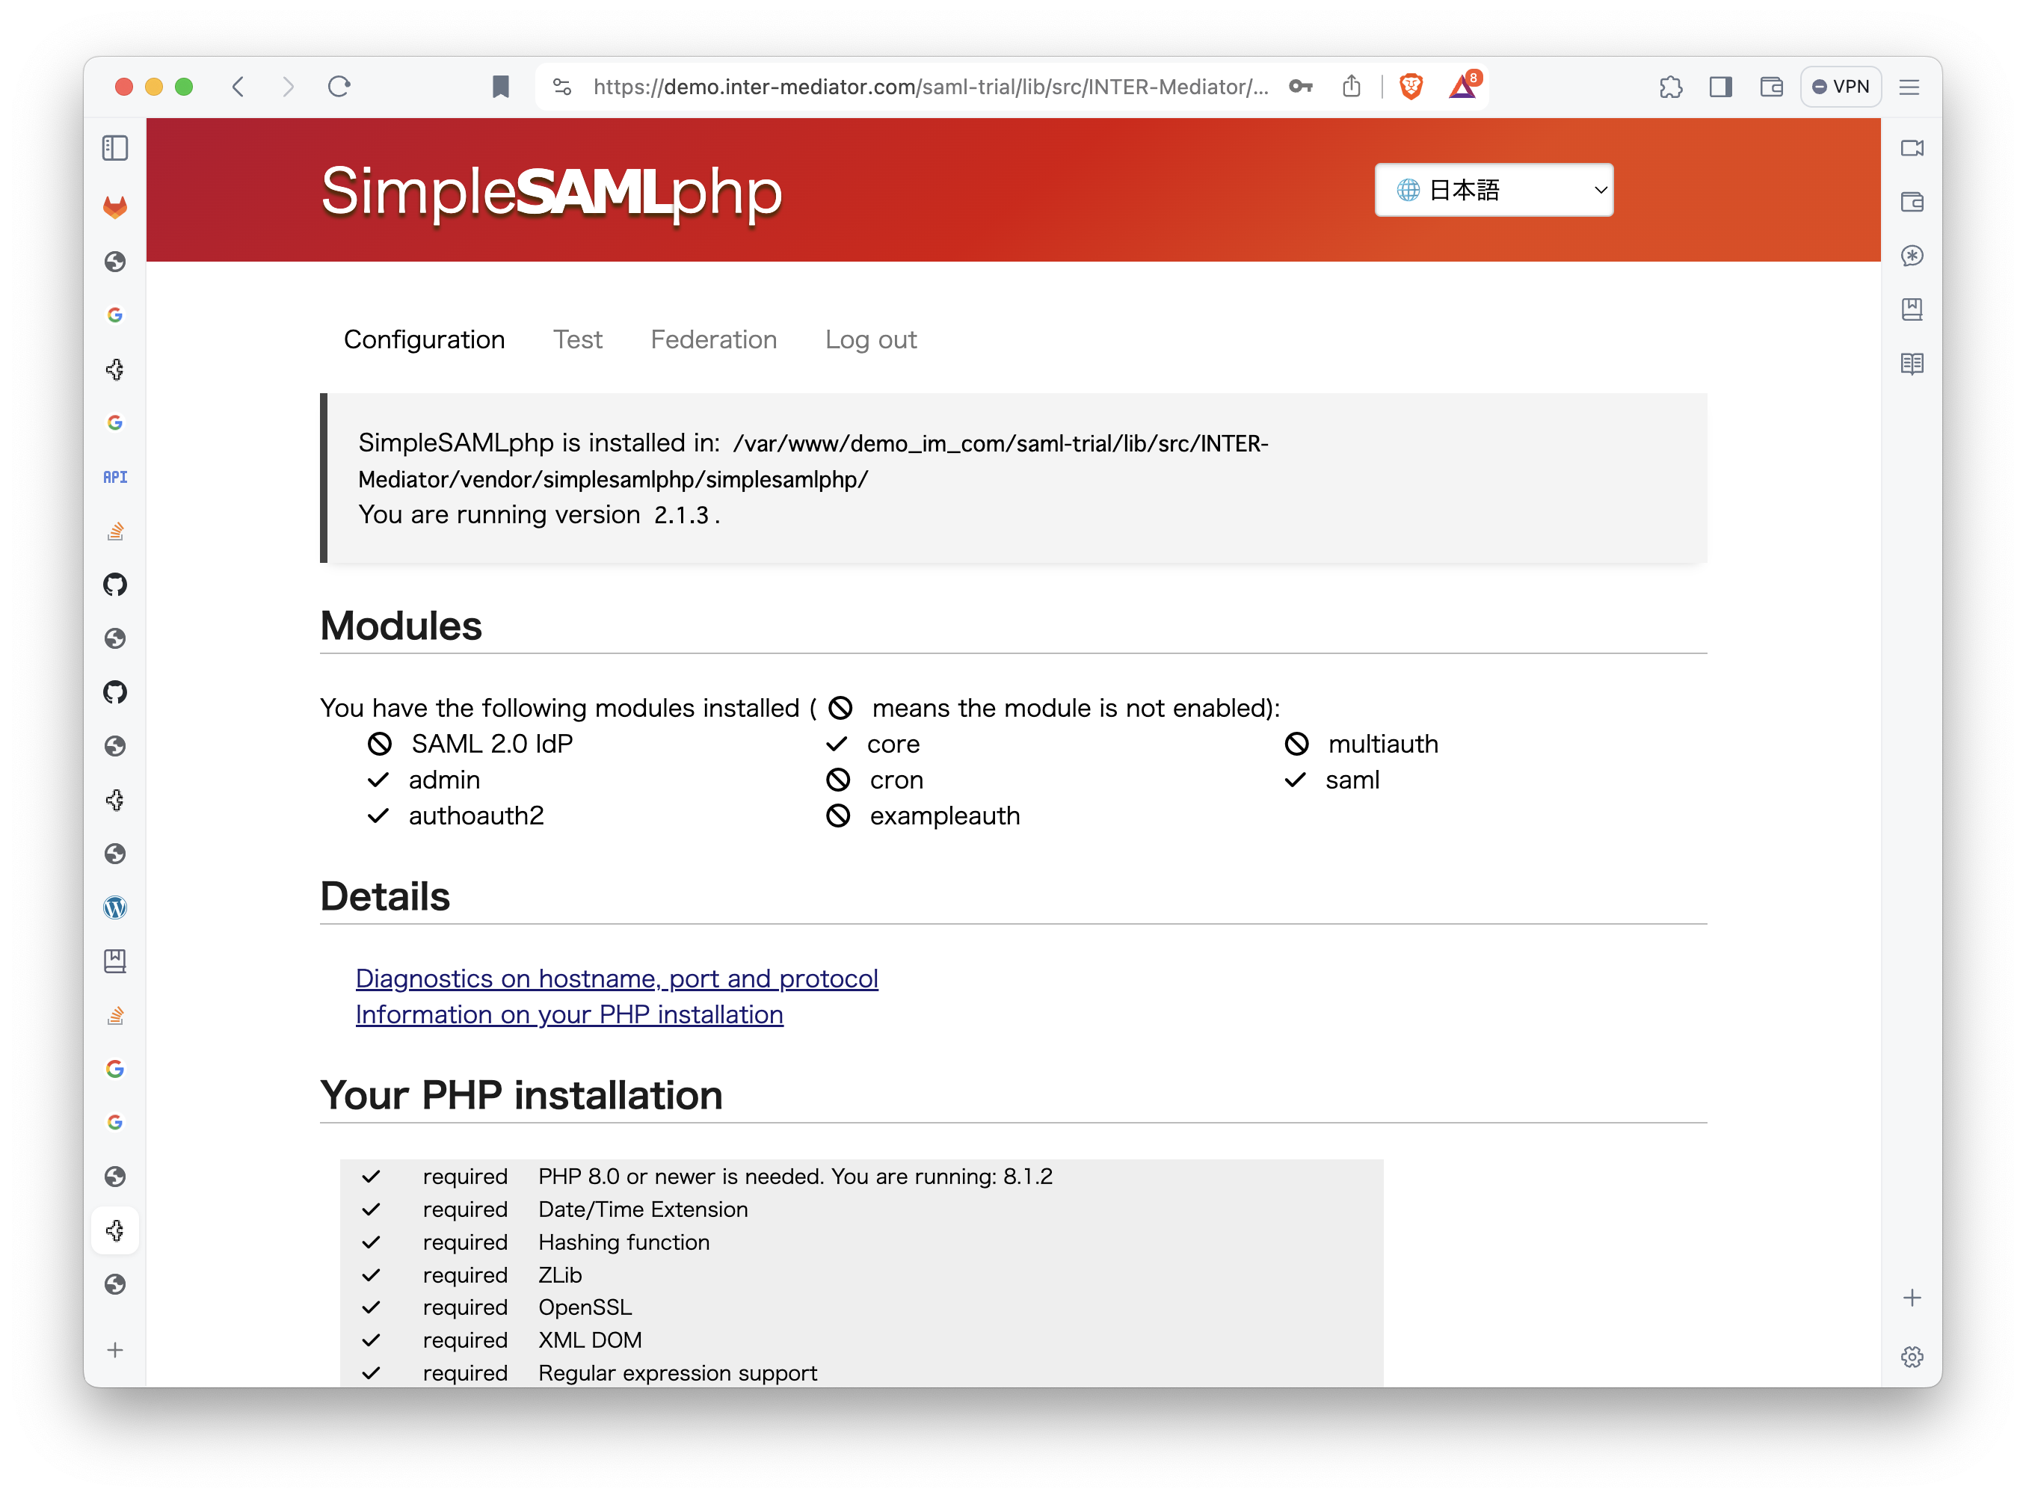
Task: Switch to the Test tab
Action: (578, 339)
